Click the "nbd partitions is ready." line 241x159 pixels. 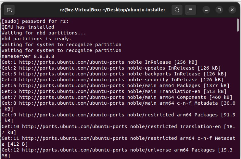click(36, 39)
